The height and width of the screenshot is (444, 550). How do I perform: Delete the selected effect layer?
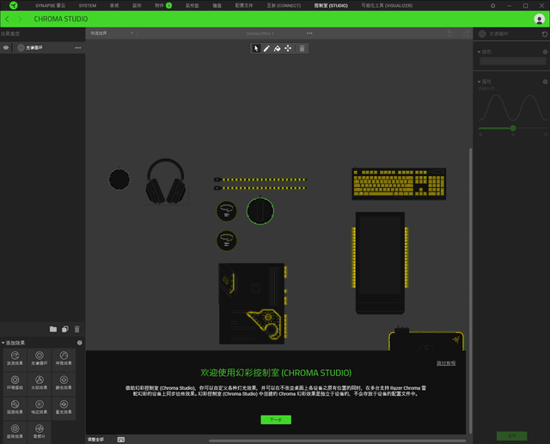[x=76, y=329]
